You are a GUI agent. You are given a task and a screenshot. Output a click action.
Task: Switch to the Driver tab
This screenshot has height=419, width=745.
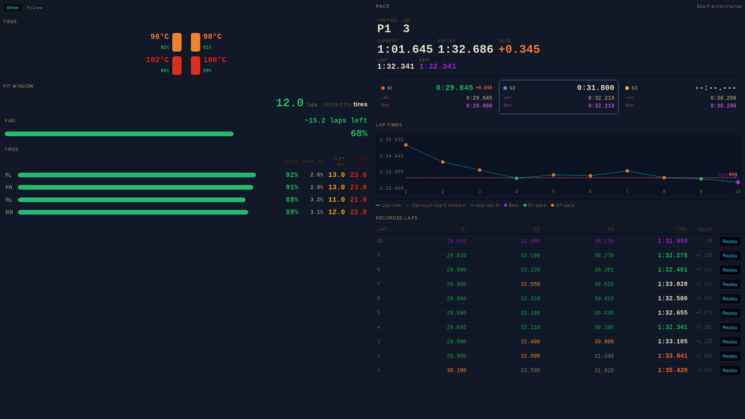coord(12,8)
